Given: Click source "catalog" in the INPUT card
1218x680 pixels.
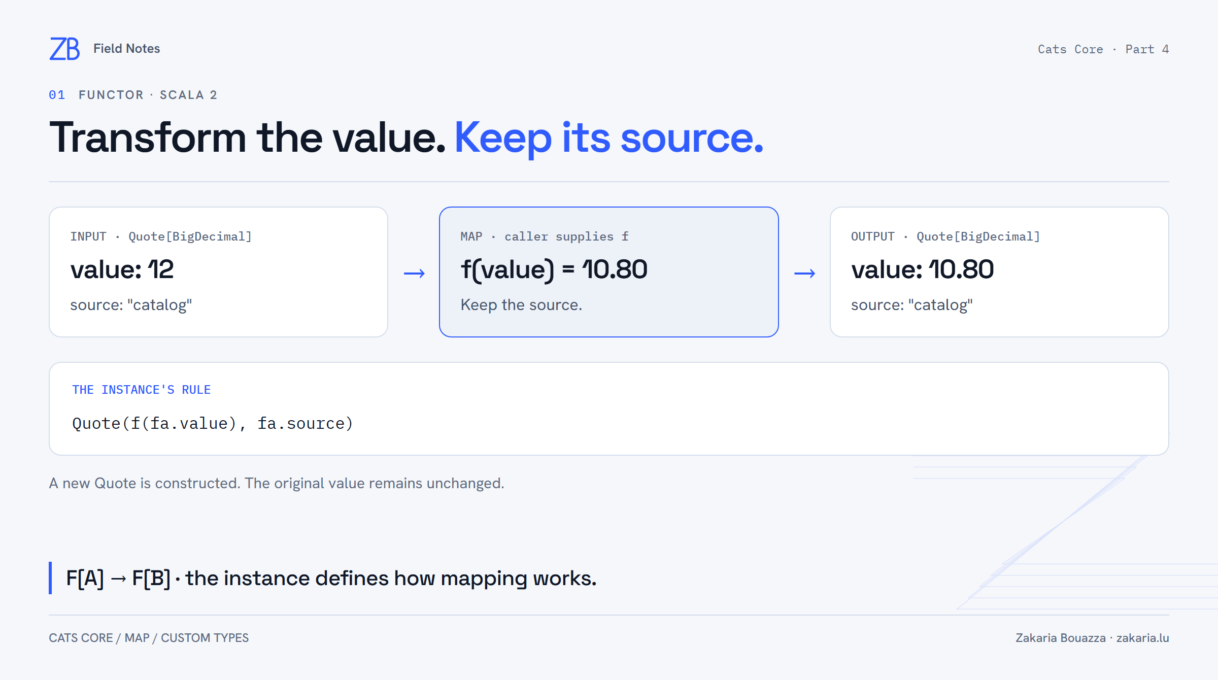Looking at the screenshot, I should (x=131, y=304).
